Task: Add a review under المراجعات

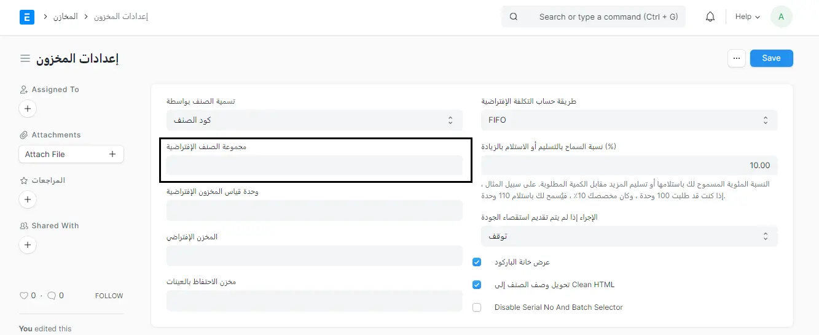Action: pyautogui.click(x=28, y=199)
